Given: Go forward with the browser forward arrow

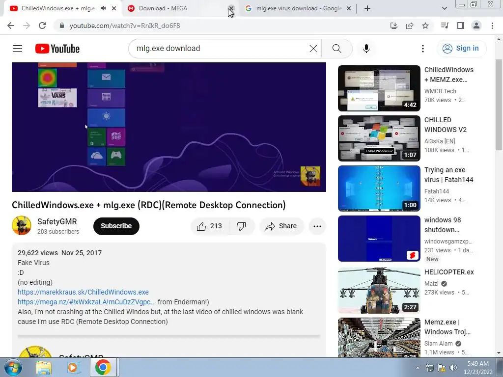Looking at the screenshot, I should [27, 26].
